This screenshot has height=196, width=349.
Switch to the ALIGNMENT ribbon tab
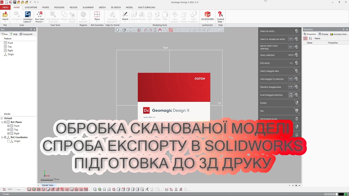pos(88,7)
